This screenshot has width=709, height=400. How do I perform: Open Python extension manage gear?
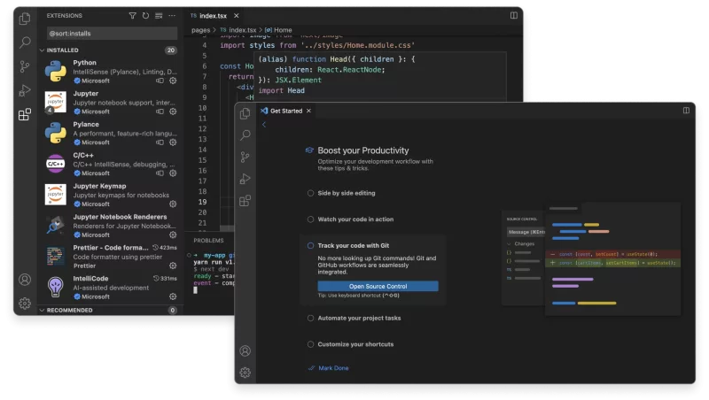pyautogui.click(x=173, y=81)
